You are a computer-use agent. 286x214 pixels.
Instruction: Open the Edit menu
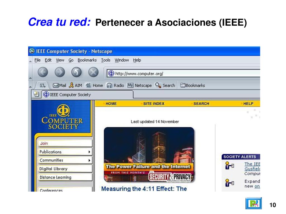click(x=48, y=60)
